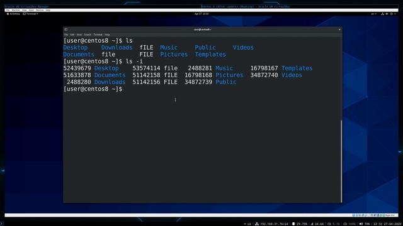Click inode number 51142158
Image resolution: width=403 pixels, height=226 pixels.
point(146,75)
